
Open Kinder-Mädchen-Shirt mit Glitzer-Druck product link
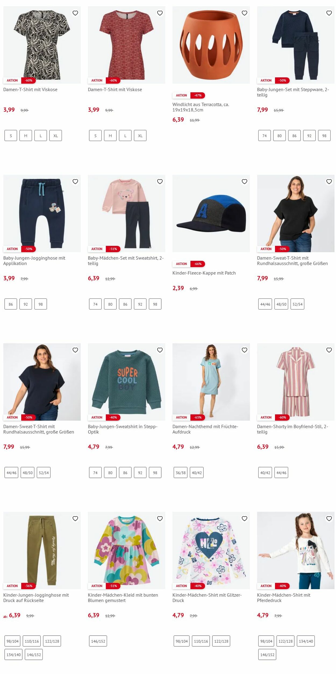click(x=207, y=597)
